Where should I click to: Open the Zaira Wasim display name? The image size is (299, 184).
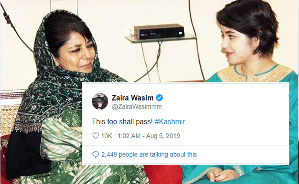click(132, 98)
